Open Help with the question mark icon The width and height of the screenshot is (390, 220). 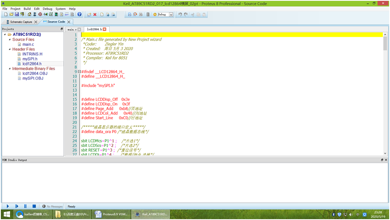click(79, 15)
